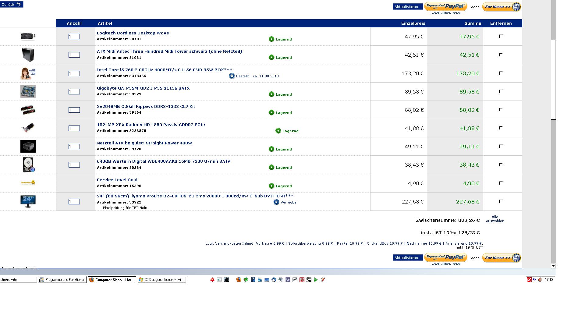Open the red swirl quick launch icon
Viewport: 585px width, 329px height.
pos(302,280)
